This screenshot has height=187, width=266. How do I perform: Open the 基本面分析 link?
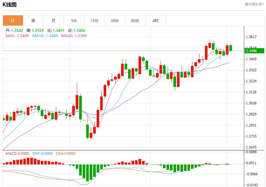254,4
